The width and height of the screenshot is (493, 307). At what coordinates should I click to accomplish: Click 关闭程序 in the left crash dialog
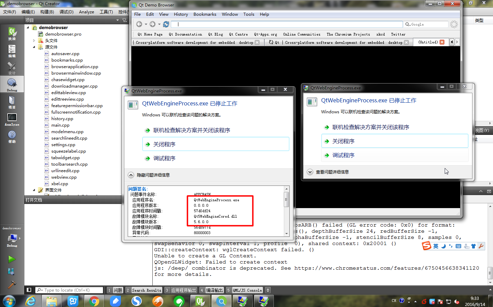click(x=216, y=144)
